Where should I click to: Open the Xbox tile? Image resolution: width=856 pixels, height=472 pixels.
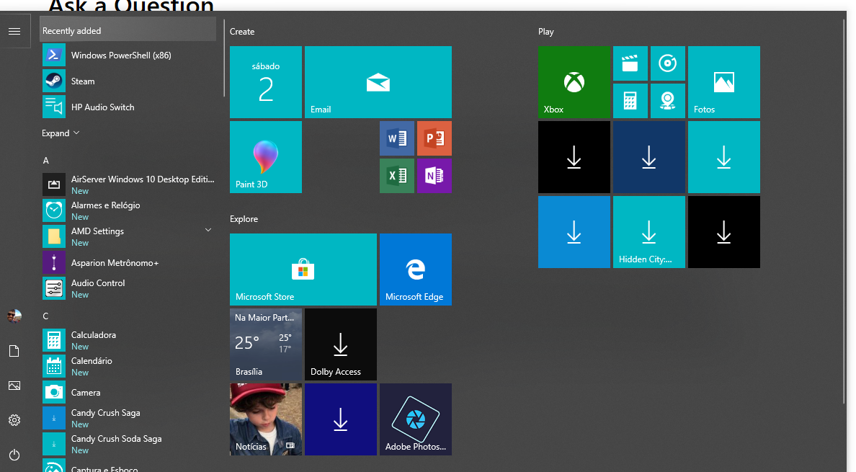click(574, 82)
